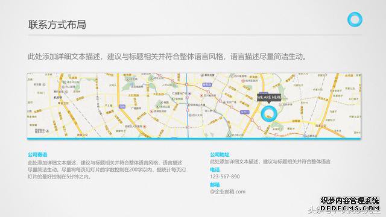
Task: Click the 电话 heading
Action: pyautogui.click(x=215, y=169)
